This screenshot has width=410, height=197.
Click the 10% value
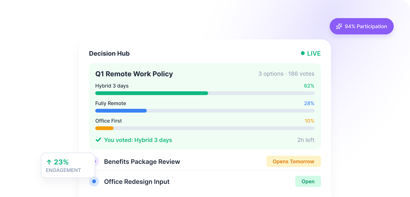point(309,121)
